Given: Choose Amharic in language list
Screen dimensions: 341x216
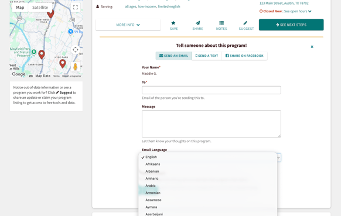Looking at the screenshot, I should click(x=207, y=179).
